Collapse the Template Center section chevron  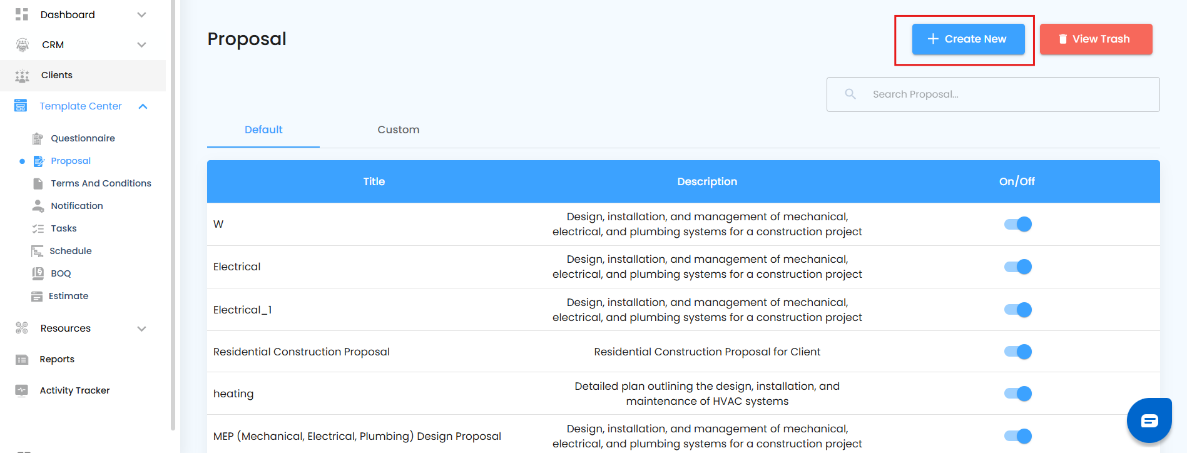(143, 106)
